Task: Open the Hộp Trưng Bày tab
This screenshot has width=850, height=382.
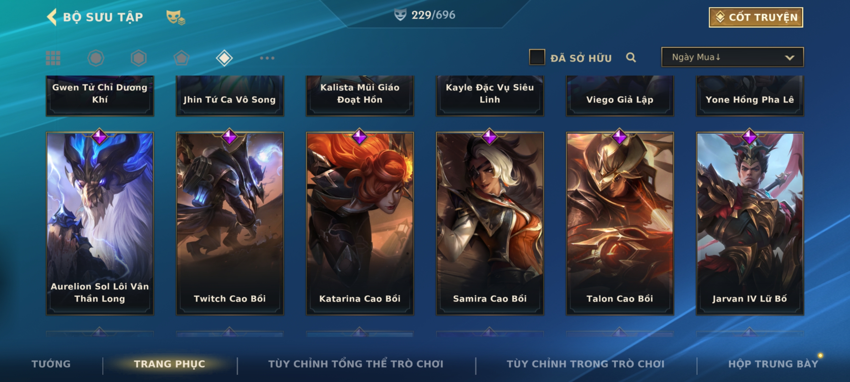Action: point(773,364)
